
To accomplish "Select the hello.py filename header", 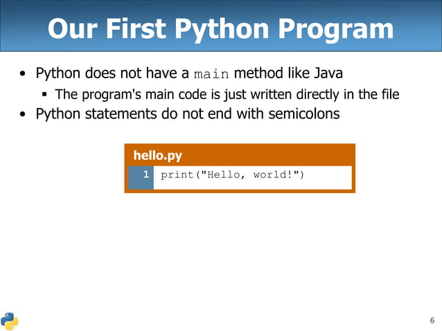I will (x=157, y=156).
